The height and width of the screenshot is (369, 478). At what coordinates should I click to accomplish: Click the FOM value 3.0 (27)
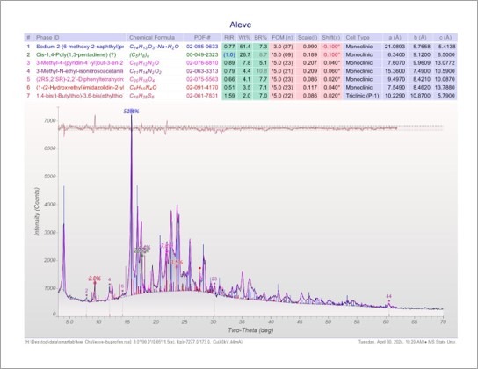click(283, 47)
